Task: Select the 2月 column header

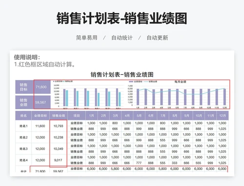Action: click(103, 116)
